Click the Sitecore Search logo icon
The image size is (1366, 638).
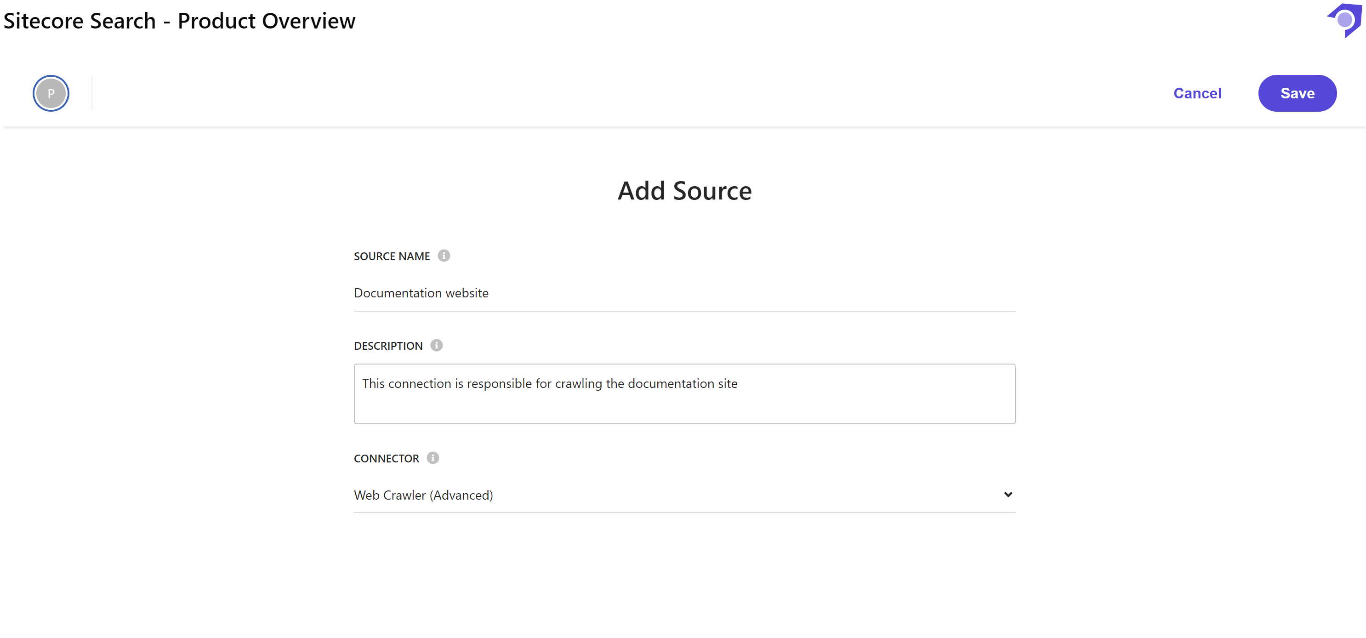click(x=1344, y=20)
